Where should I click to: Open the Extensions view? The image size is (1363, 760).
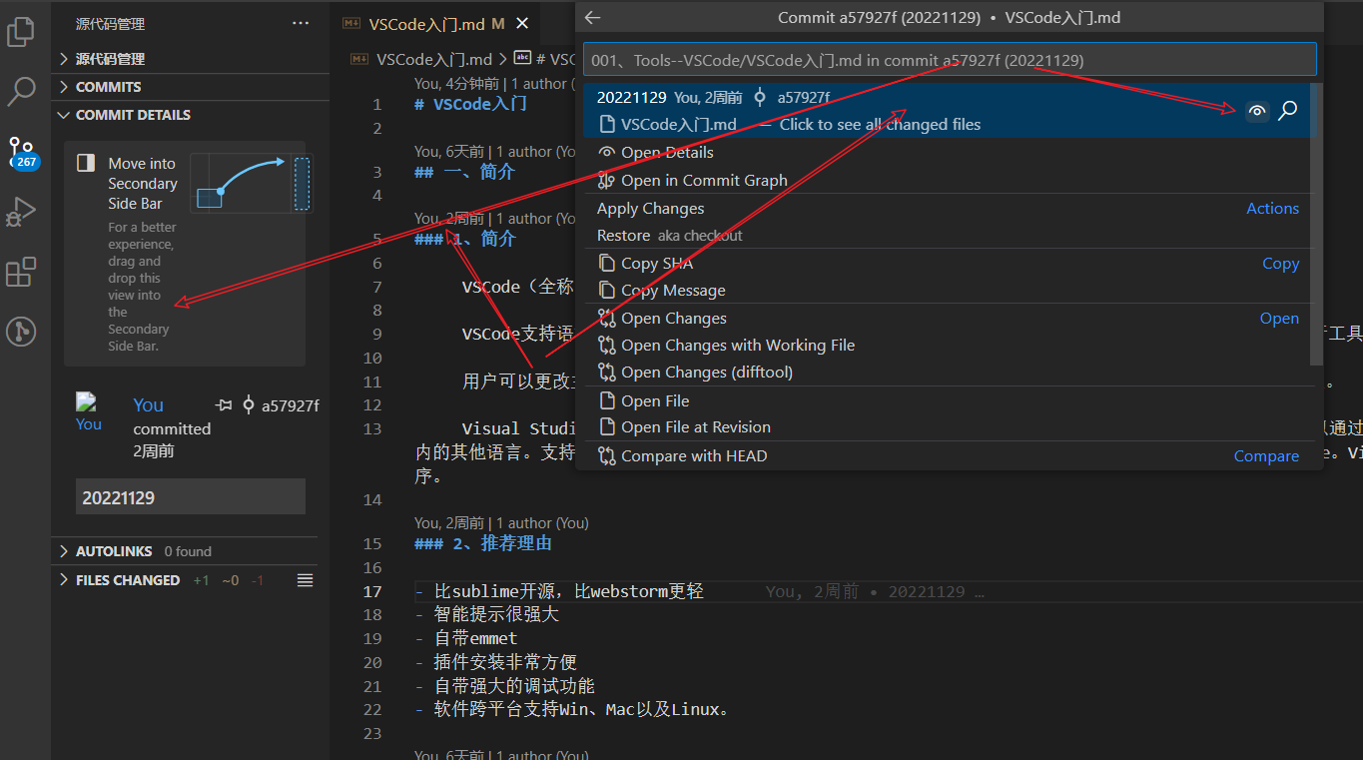click(x=21, y=271)
